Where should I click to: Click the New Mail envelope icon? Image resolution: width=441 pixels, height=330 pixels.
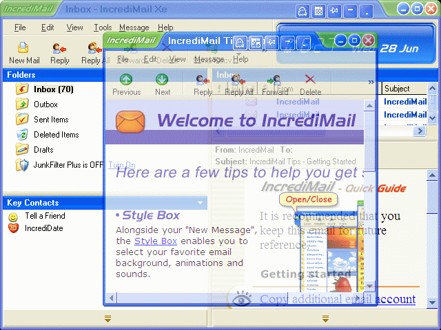point(23,47)
